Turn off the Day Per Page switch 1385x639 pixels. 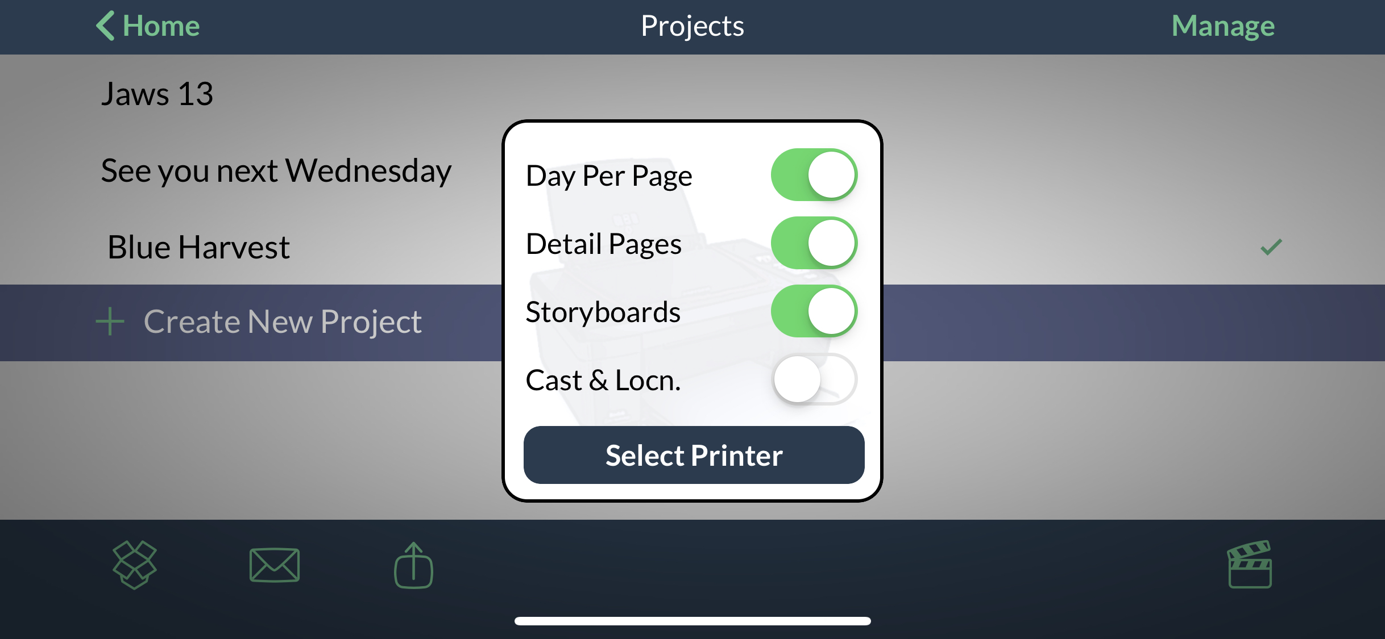point(814,175)
